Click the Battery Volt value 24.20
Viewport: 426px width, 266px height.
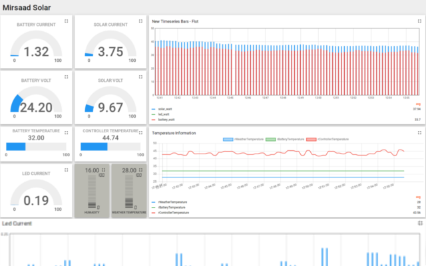pyautogui.click(x=36, y=108)
